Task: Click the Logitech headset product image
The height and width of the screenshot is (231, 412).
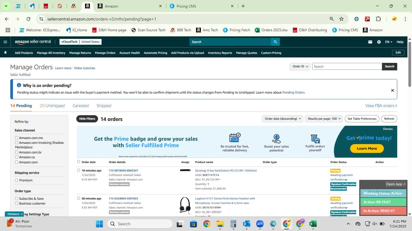Action: (x=185, y=205)
